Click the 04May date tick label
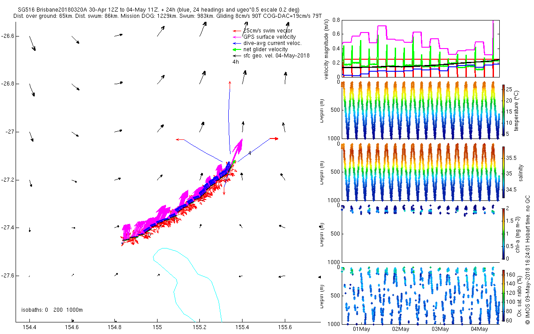 coord(479,329)
